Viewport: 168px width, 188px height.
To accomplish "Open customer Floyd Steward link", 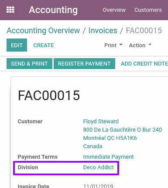I will [x=101, y=122].
